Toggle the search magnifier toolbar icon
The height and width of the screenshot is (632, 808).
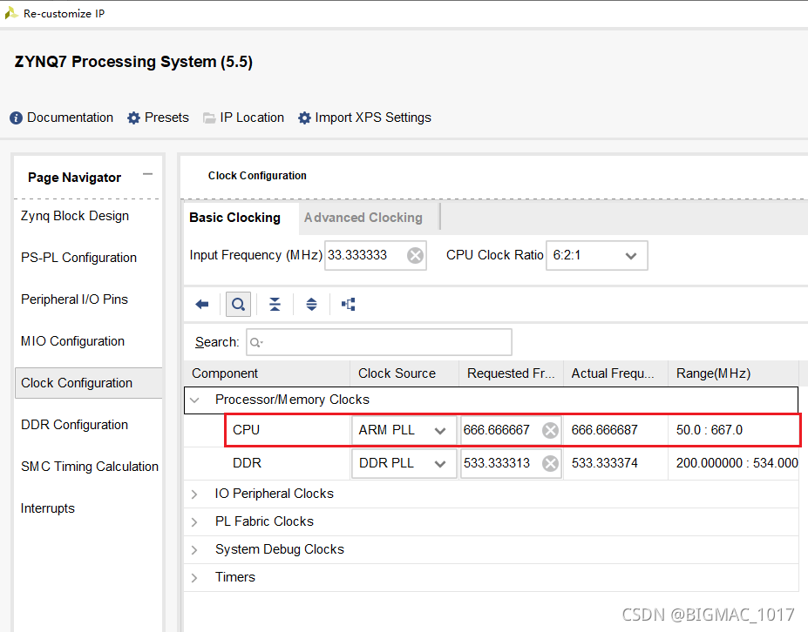click(x=238, y=304)
